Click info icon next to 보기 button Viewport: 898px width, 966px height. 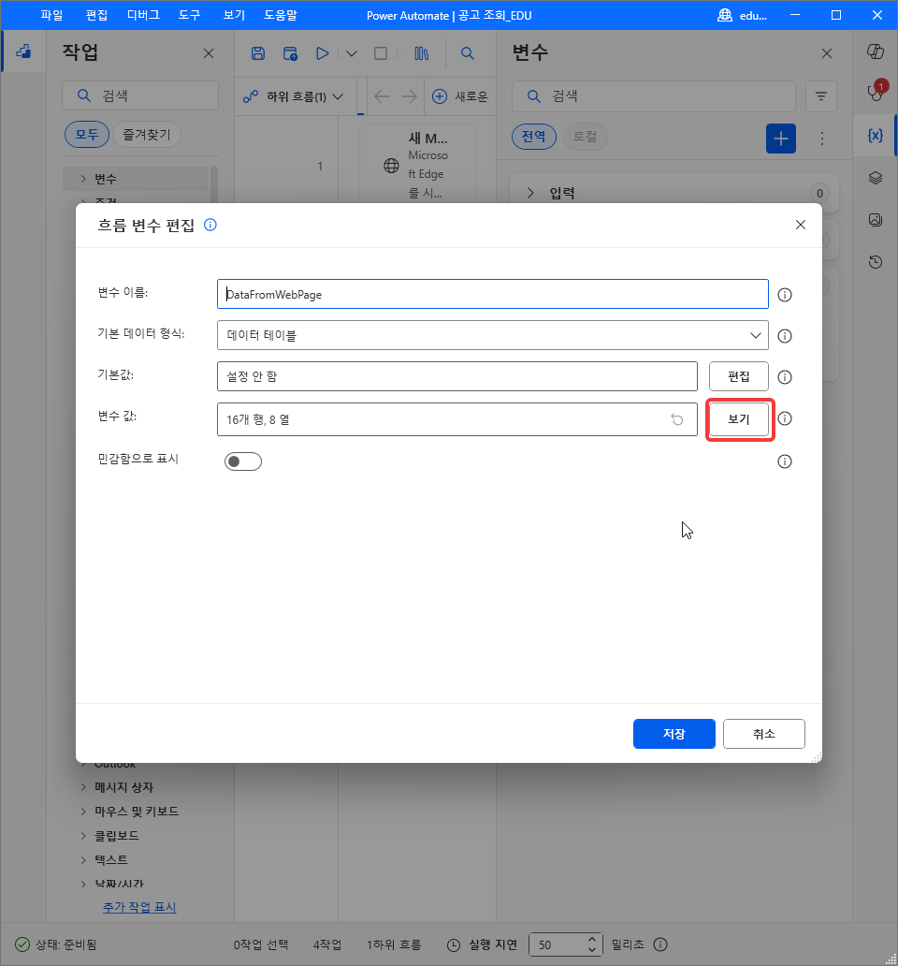[x=784, y=419]
